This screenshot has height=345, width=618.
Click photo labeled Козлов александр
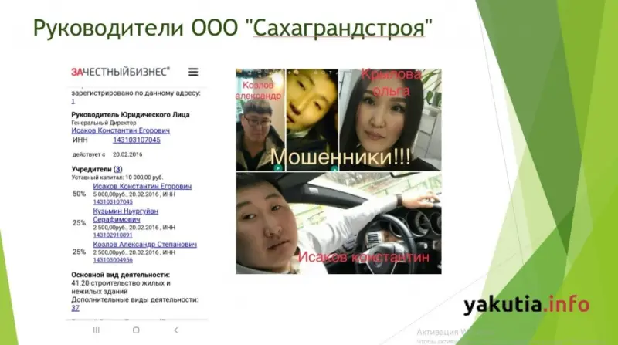click(260, 120)
